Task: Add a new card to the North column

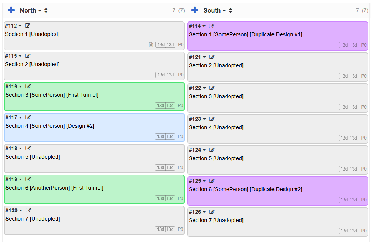Action: (x=11, y=10)
